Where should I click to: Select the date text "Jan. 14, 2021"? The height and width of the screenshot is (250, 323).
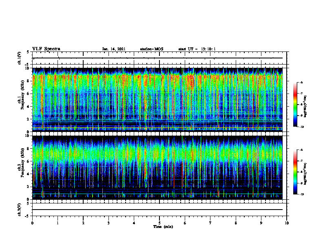click(x=114, y=49)
